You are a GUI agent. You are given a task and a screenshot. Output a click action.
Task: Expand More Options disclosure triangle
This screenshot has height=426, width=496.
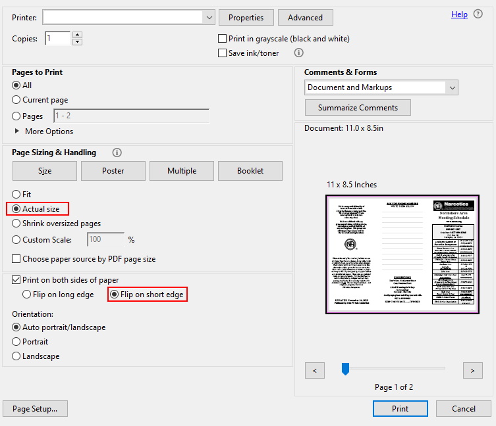17,131
